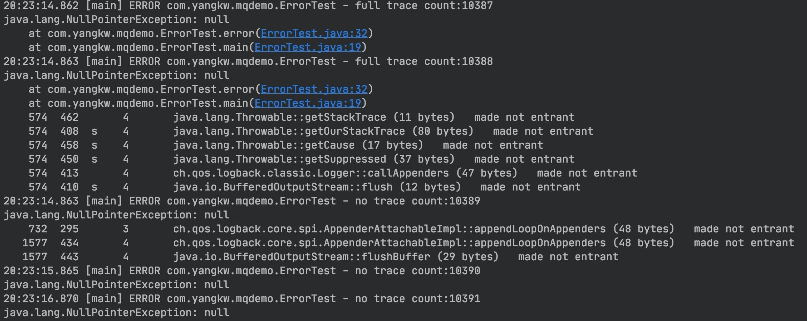Open ErrorTest.java:32 link under count:10388

(x=314, y=89)
